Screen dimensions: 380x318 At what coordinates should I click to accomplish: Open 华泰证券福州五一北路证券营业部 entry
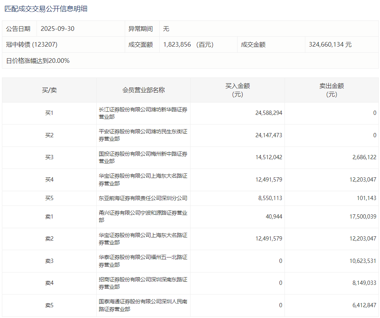[x=143, y=261]
